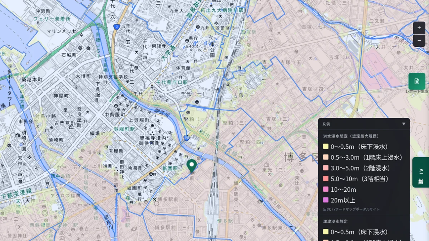Click the 冷泉町 district label
The height and width of the screenshot is (241, 429).
click(135, 168)
